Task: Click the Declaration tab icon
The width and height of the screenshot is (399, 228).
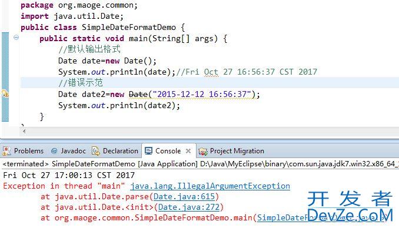Action: pyautogui.click(x=96, y=151)
